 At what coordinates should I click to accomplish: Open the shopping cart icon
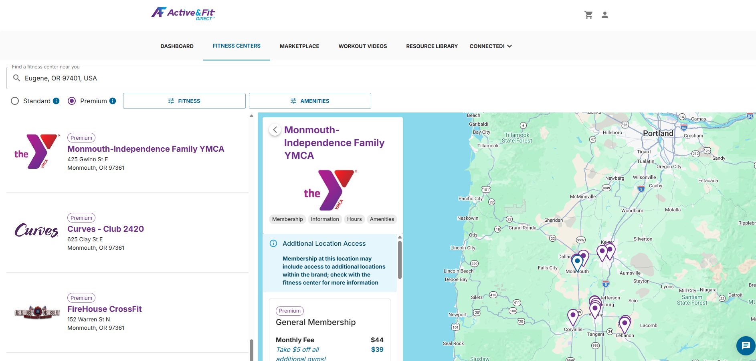click(588, 15)
